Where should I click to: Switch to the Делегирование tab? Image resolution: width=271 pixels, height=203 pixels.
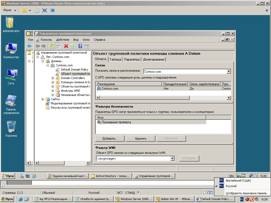point(153,59)
